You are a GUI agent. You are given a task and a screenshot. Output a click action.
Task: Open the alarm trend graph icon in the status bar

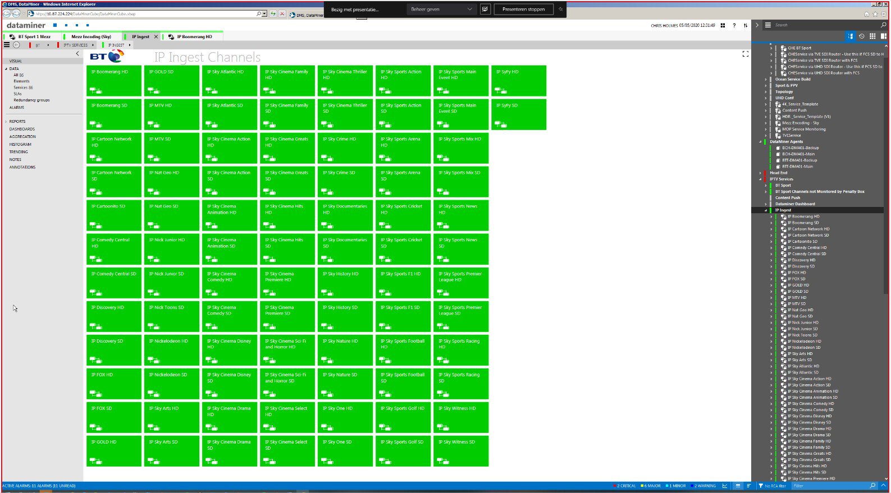coord(725,486)
